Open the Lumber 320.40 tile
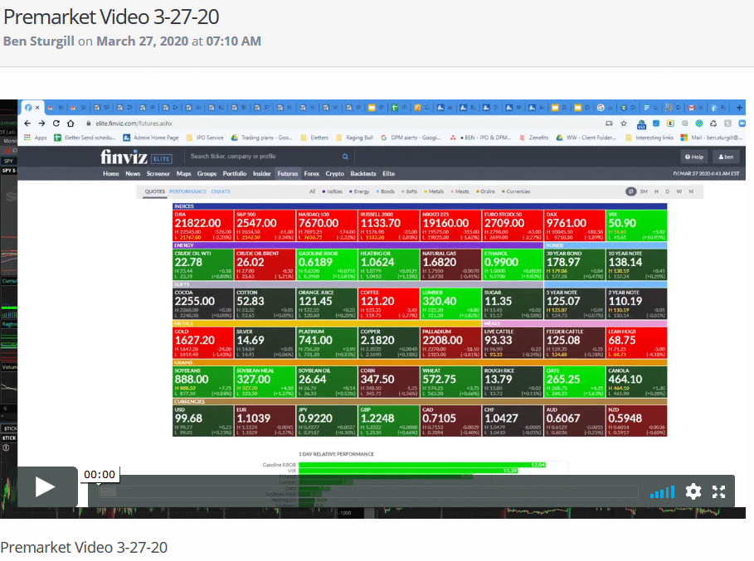This screenshot has width=754, height=561. 450,303
